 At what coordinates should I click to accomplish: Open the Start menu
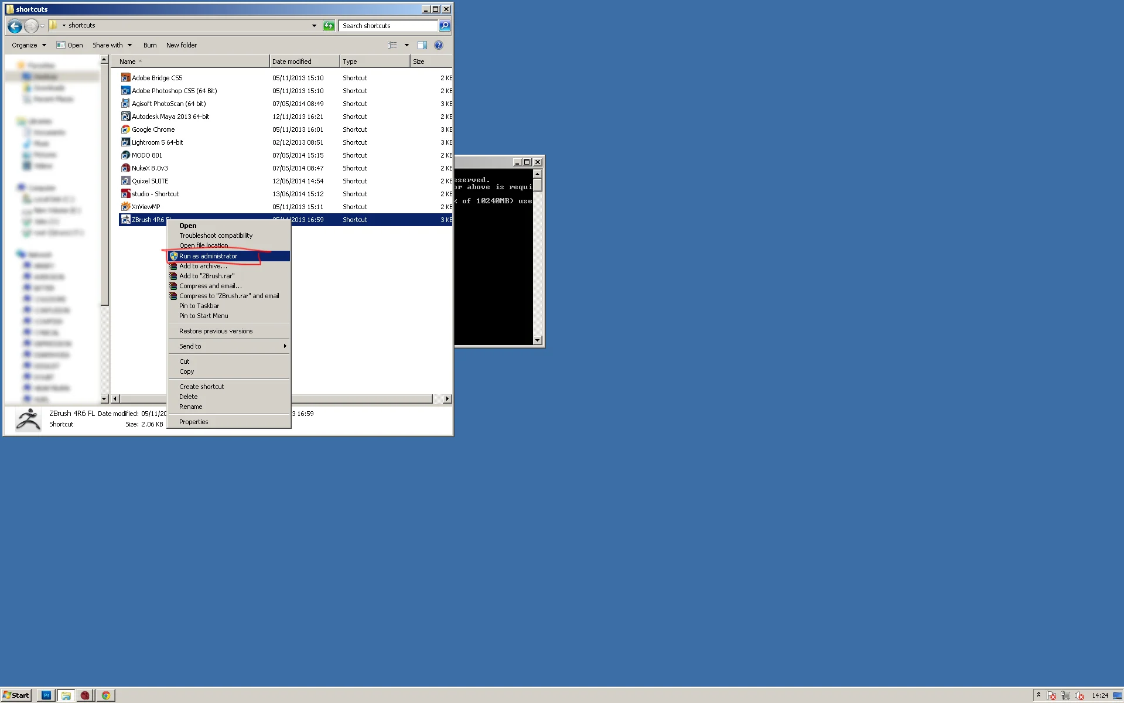tap(16, 695)
